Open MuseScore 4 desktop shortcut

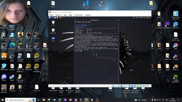tap(167, 25)
